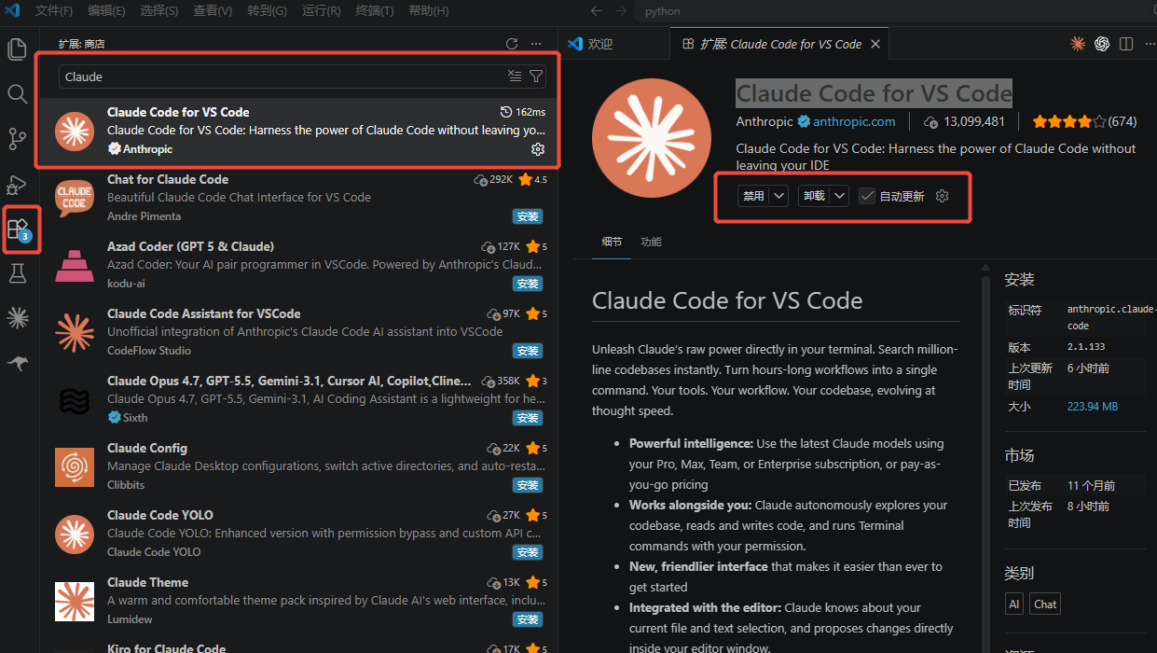Open the 运行(R) menu
Viewport: 1157px width, 653px height.
point(322,11)
